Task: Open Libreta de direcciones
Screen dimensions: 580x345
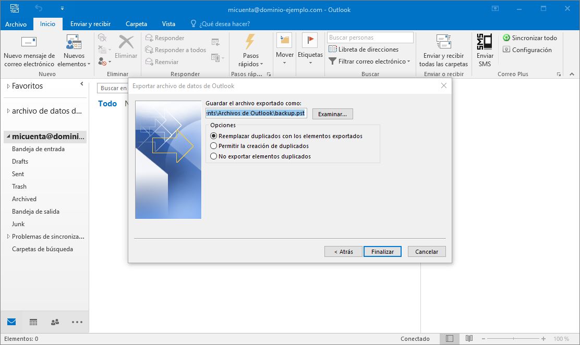Action: coord(364,49)
